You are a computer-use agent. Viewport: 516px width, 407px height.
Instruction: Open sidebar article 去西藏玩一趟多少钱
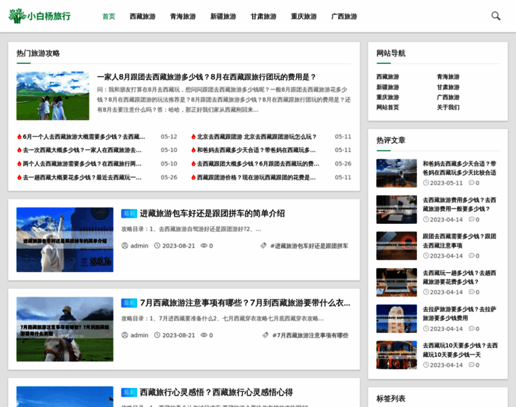[460, 277]
